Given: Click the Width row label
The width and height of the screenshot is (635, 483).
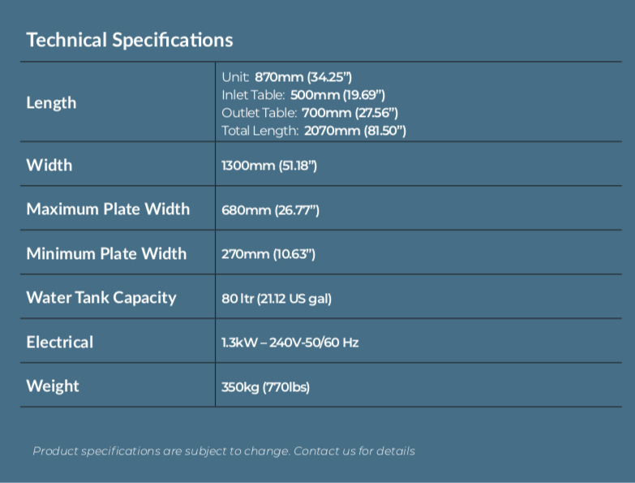Looking at the screenshot, I should pyautogui.click(x=49, y=165).
